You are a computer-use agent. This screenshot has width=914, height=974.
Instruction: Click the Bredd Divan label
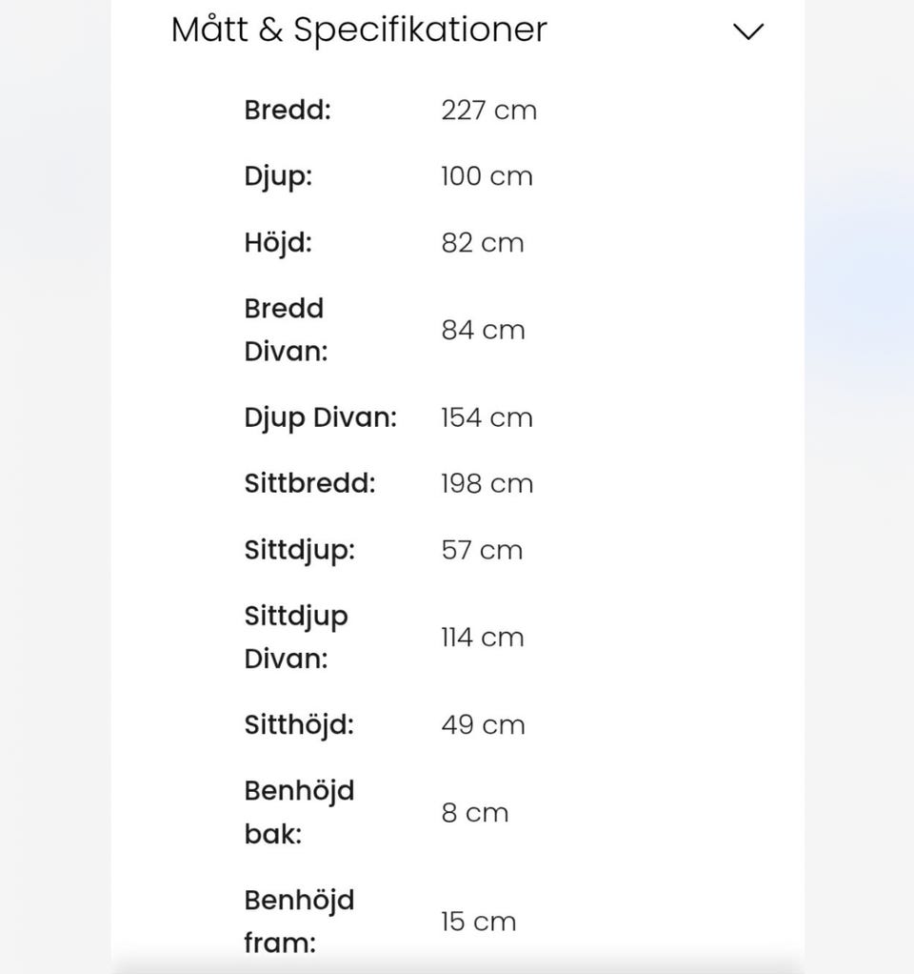[286, 330]
